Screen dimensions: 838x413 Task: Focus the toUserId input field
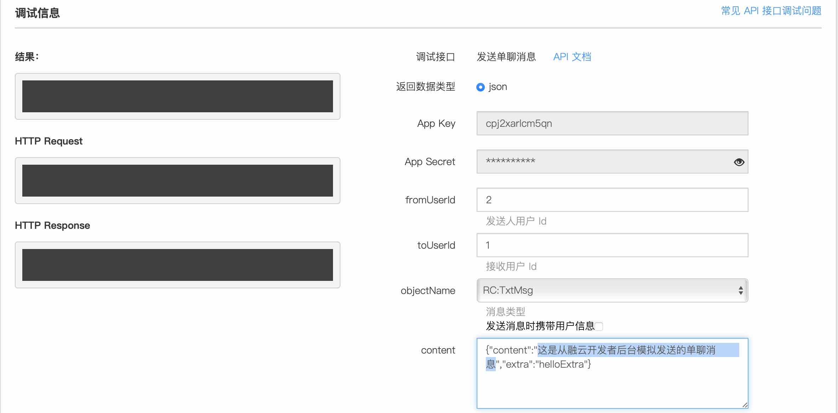pos(612,245)
